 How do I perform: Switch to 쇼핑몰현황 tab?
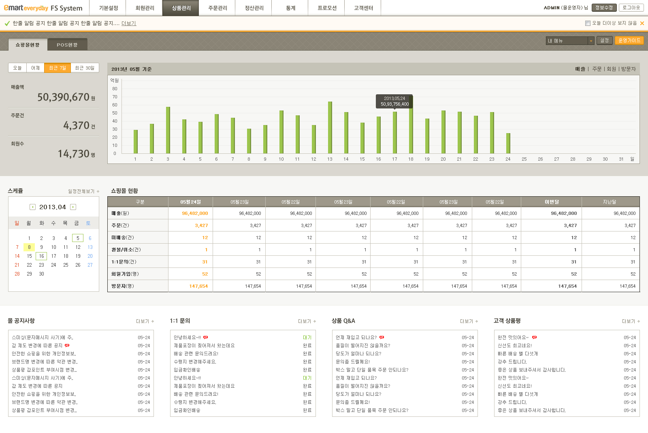[x=28, y=45]
